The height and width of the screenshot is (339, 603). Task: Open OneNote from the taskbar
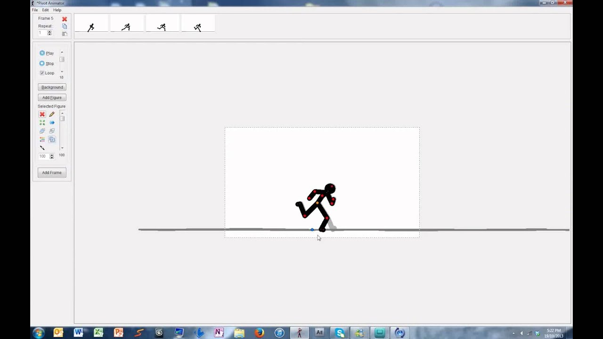pos(219,333)
